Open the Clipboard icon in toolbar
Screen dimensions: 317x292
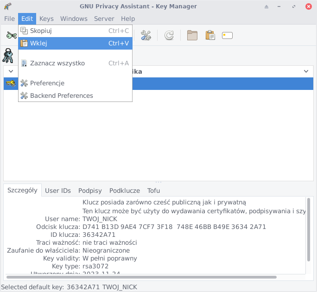coord(210,36)
